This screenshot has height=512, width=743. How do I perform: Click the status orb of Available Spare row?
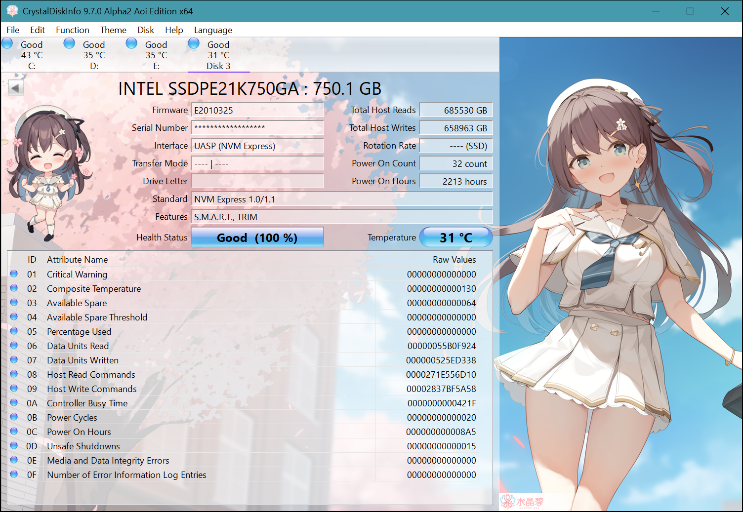[14, 302]
